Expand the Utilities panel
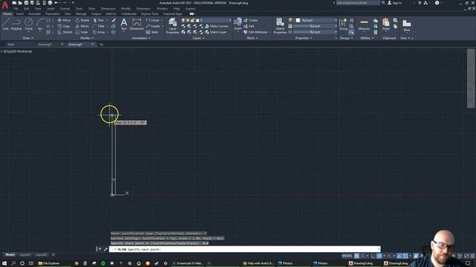 click(367, 38)
